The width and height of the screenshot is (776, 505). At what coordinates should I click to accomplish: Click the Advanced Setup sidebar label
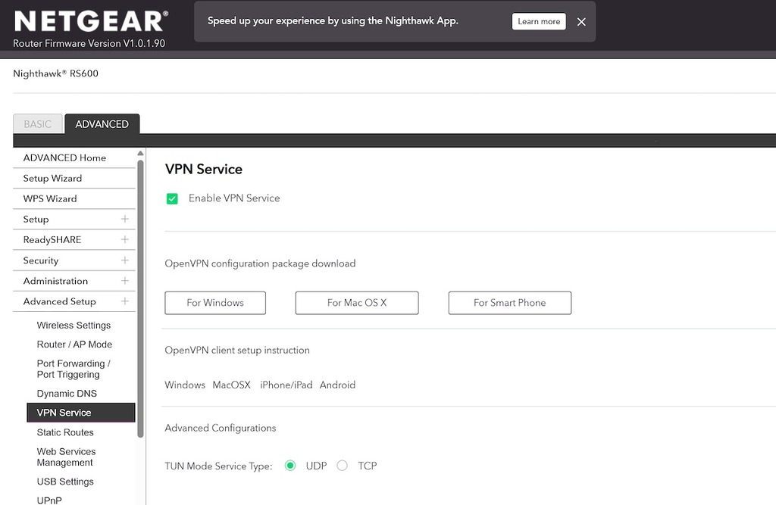pyautogui.click(x=59, y=302)
